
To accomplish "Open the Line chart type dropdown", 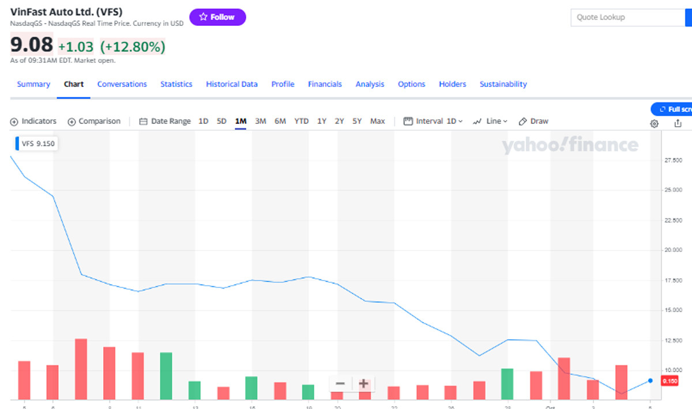I will (490, 122).
